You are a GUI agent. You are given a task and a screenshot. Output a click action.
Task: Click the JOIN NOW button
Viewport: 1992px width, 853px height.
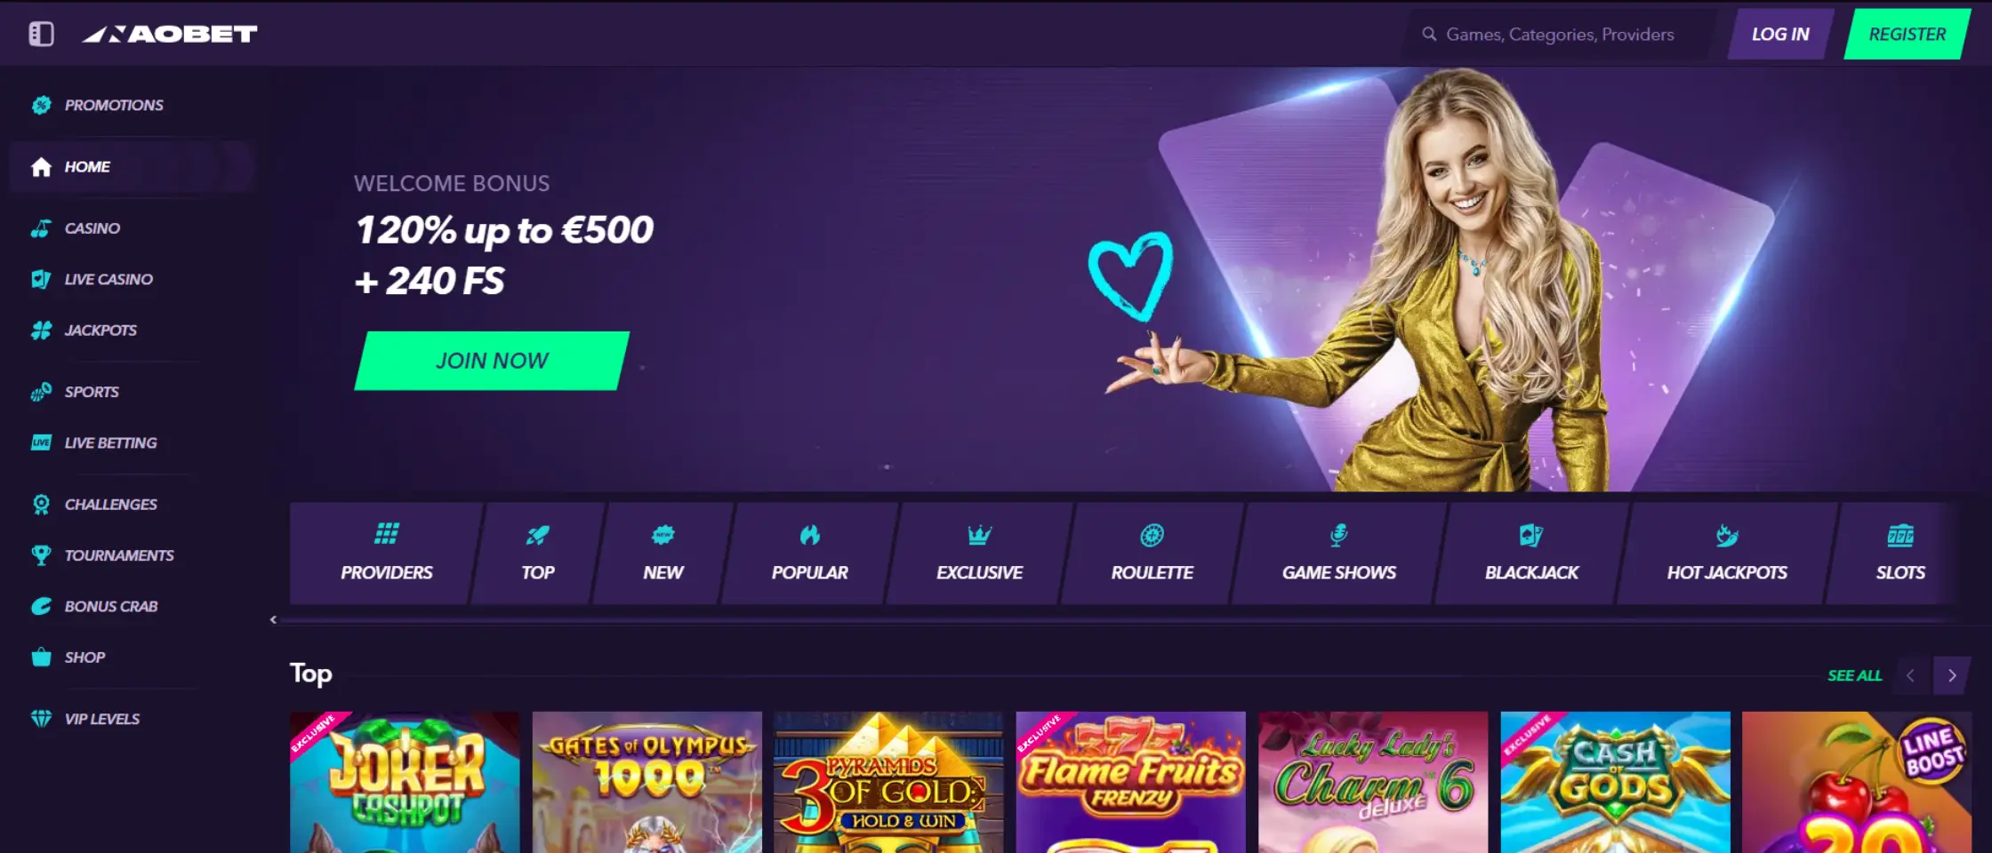click(x=492, y=361)
